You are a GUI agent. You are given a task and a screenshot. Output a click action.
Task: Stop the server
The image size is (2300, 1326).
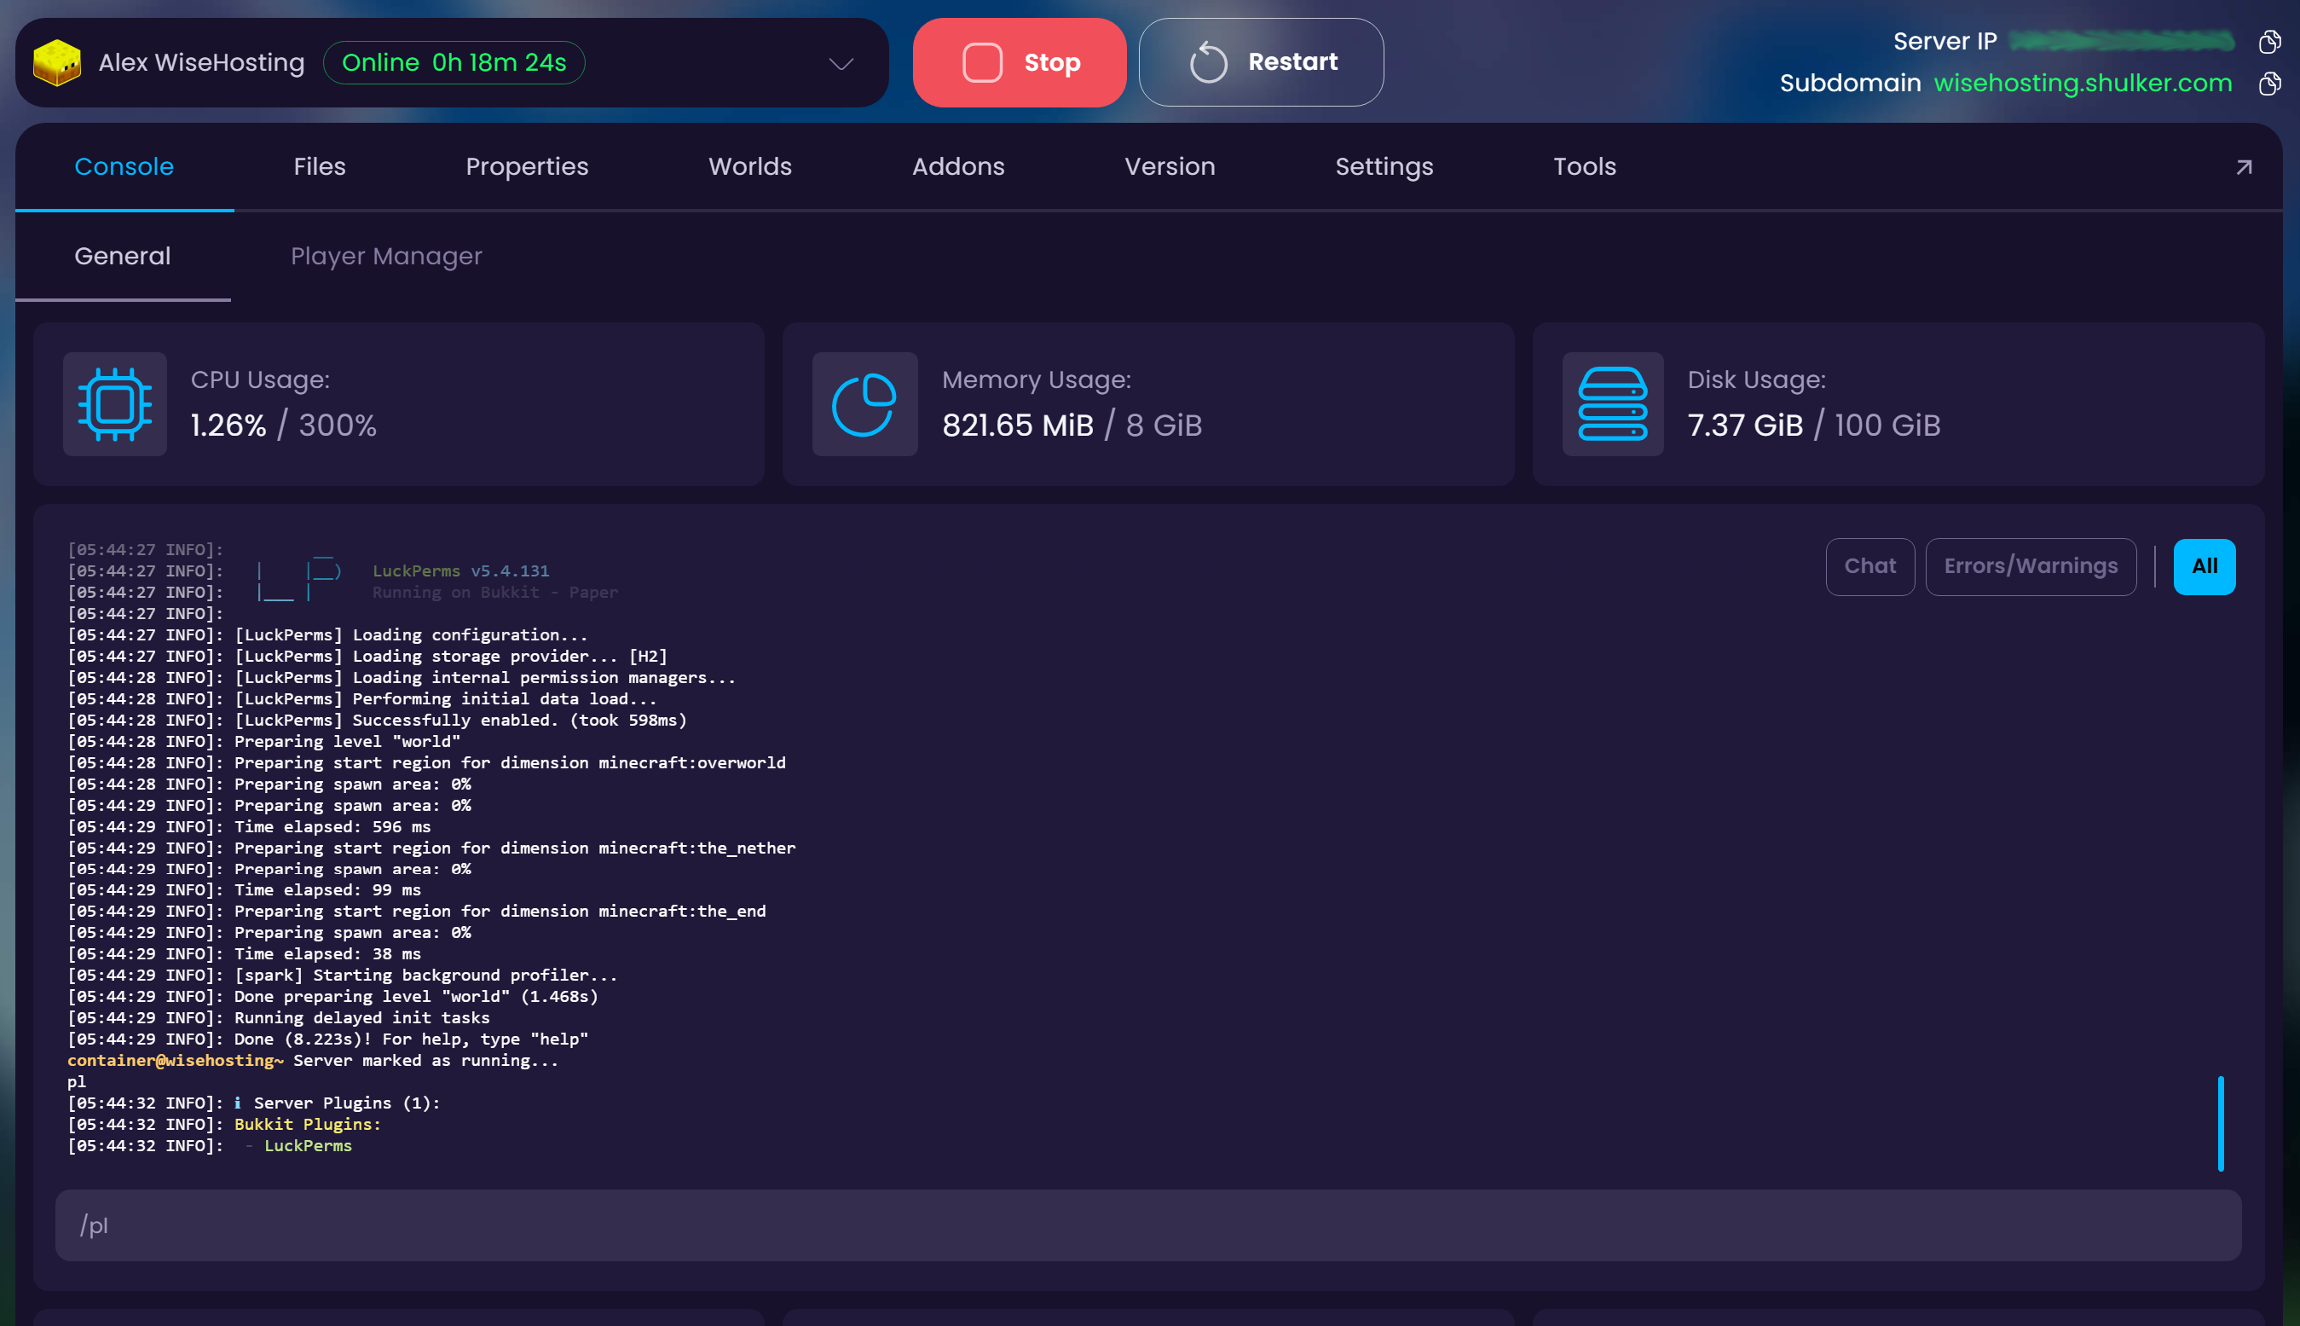(x=1019, y=63)
